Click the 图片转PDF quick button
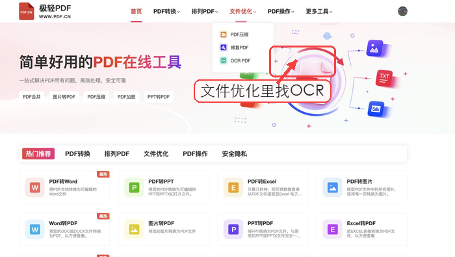This screenshot has height=257, width=455. pos(64,97)
